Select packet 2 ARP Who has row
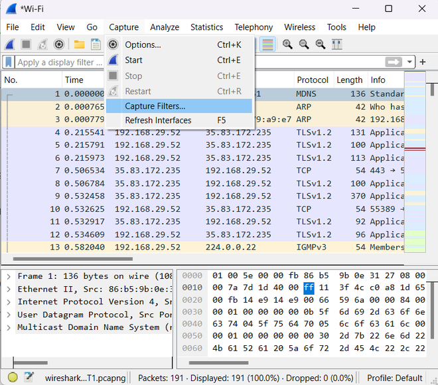438x385 pixels. (203, 107)
